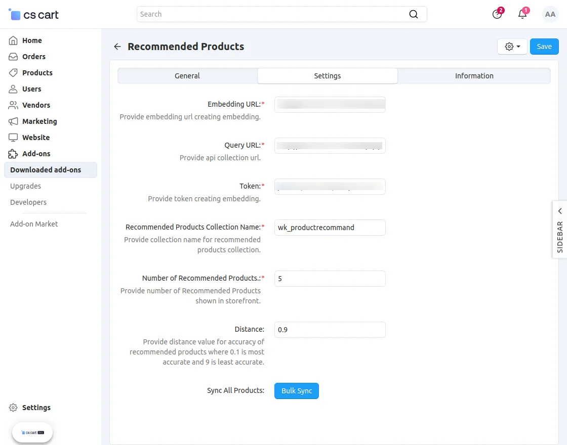This screenshot has width=567, height=445.
Task: Click the cs-cart logo
Action: 32,14
